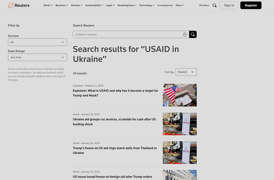Open the Explainer: What is USAID article
The width and height of the screenshot is (274, 180).
point(115,93)
